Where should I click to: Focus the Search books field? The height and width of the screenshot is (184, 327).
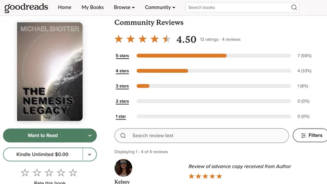(x=242, y=7)
